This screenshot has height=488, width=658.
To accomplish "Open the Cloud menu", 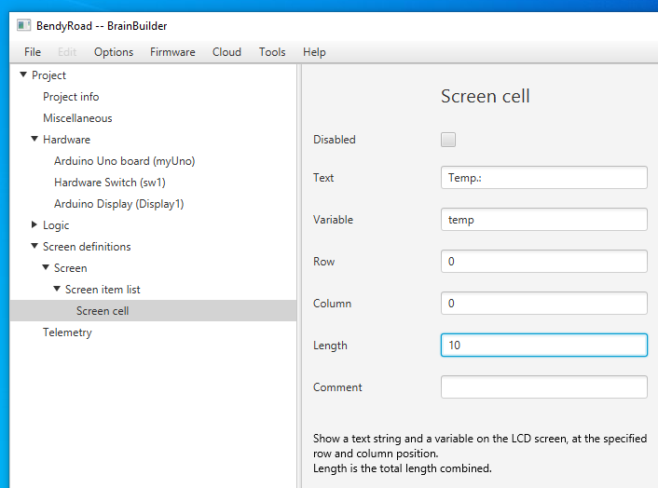I will (x=226, y=52).
